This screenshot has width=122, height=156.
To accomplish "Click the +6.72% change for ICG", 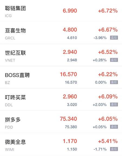I will 108,11.
